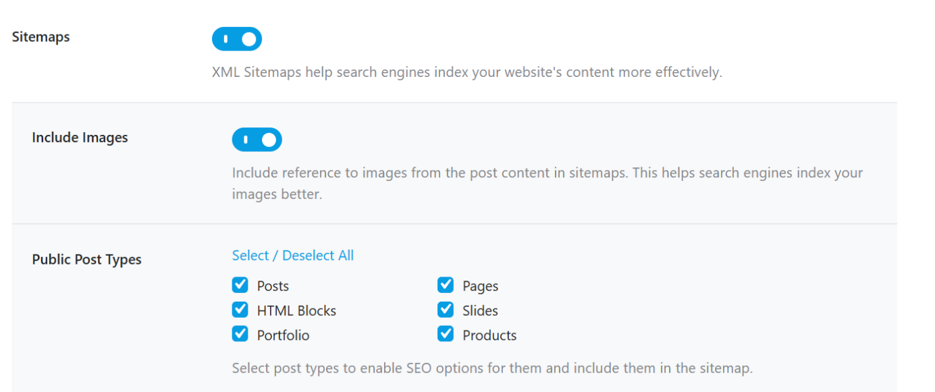
Task: Disable the Sitemaps toggle switch
Action: click(x=236, y=39)
